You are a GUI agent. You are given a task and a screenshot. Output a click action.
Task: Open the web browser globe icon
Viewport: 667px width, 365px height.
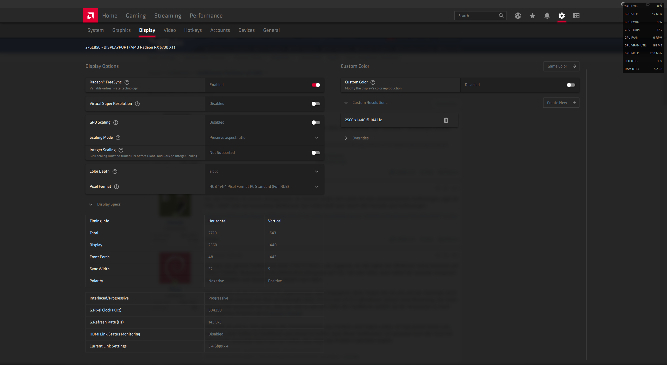pyautogui.click(x=518, y=16)
